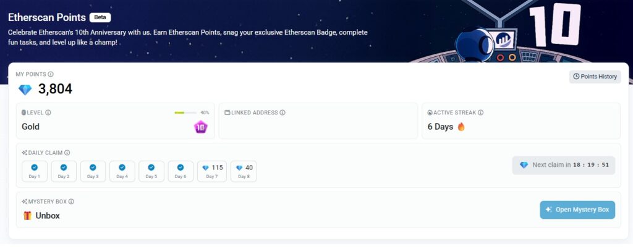Click the Open Mystery Box button

click(577, 210)
